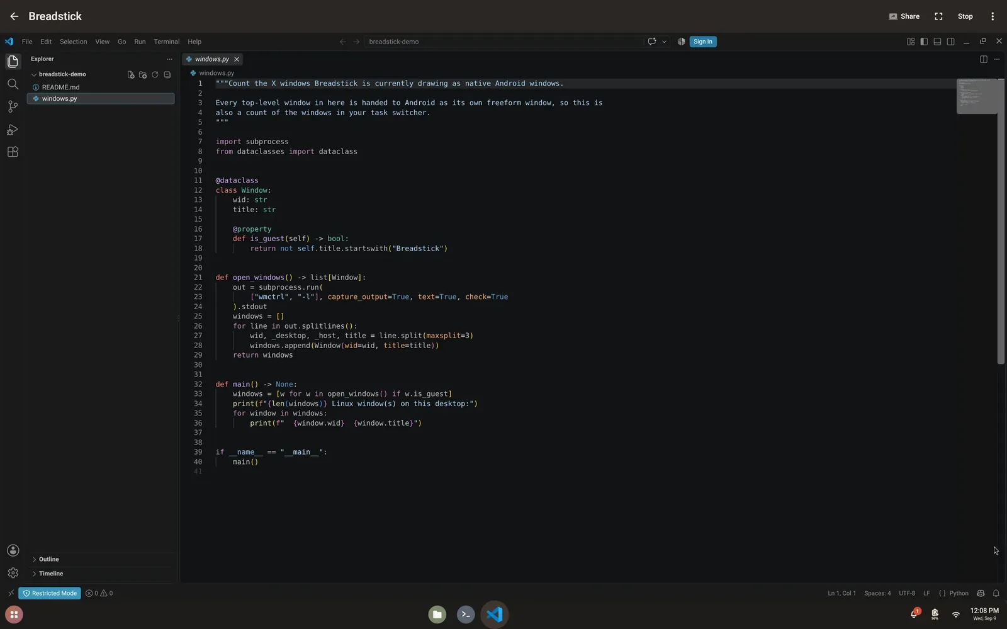The width and height of the screenshot is (1007, 629).
Task: Toggle fullscreen for the Breadstick window
Action: (938, 16)
